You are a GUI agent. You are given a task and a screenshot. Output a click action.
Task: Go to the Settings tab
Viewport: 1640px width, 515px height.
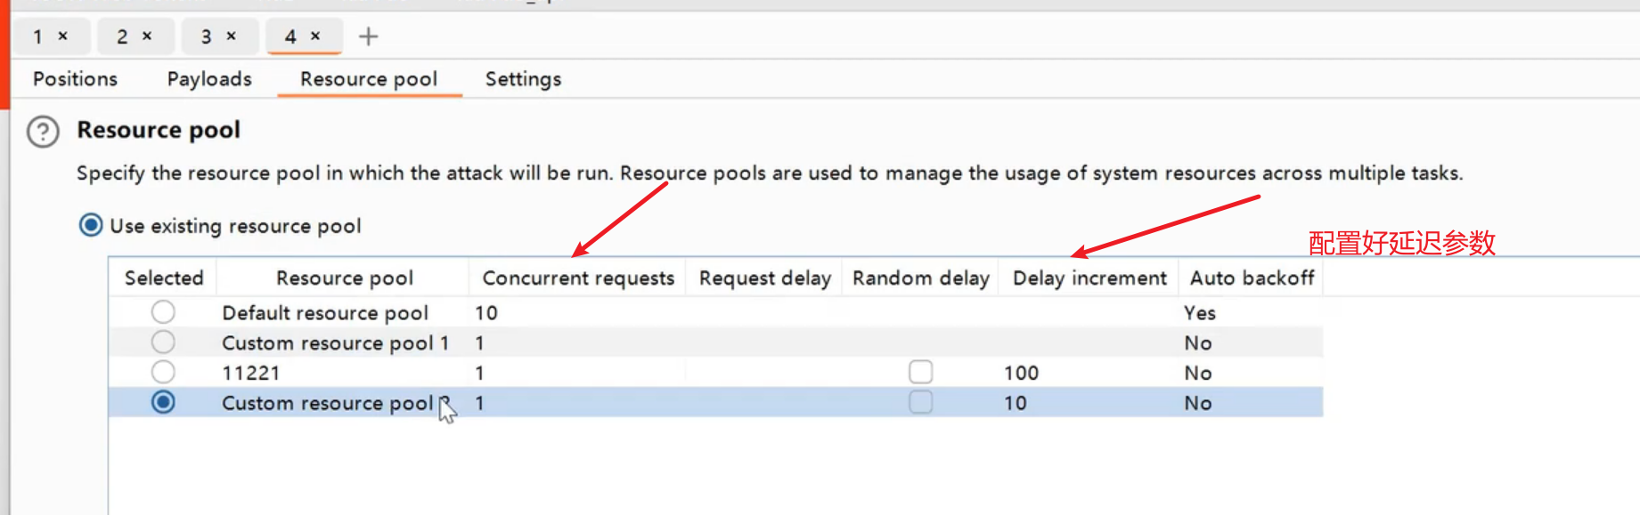tap(523, 79)
